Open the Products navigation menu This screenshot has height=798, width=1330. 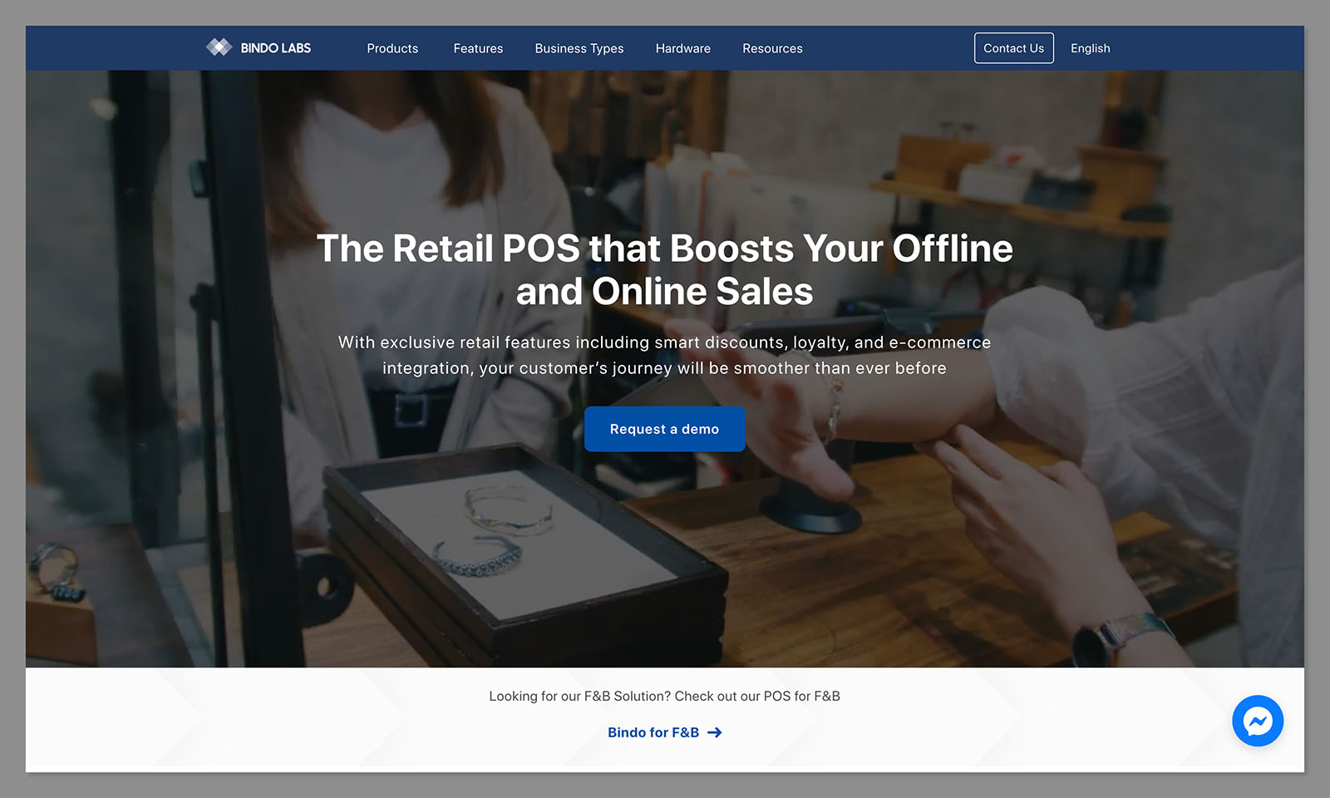coord(392,48)
